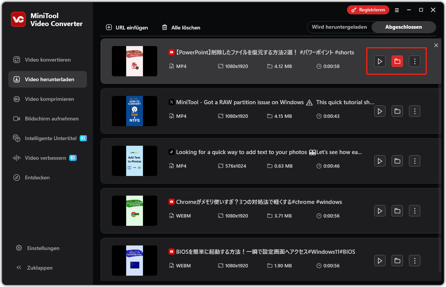Open Video verbessern in sidebar
The height and width of the screenshot is (287, 446).
[x=48, y=158]
